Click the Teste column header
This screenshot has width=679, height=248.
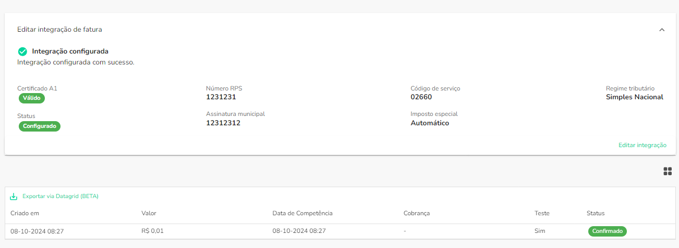pyautogui.click(x=542, y=213)
